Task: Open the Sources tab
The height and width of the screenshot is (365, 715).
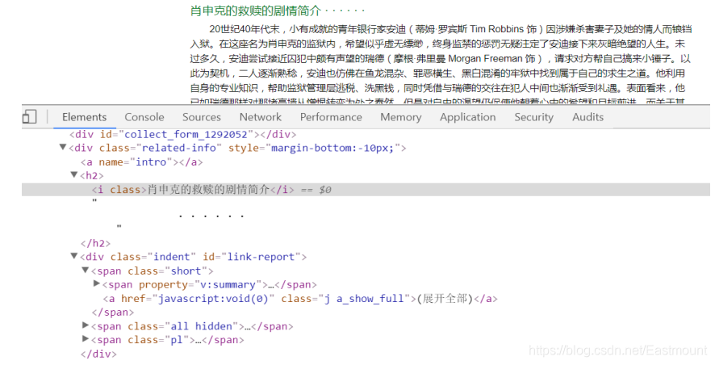Action: coord(202,117)
